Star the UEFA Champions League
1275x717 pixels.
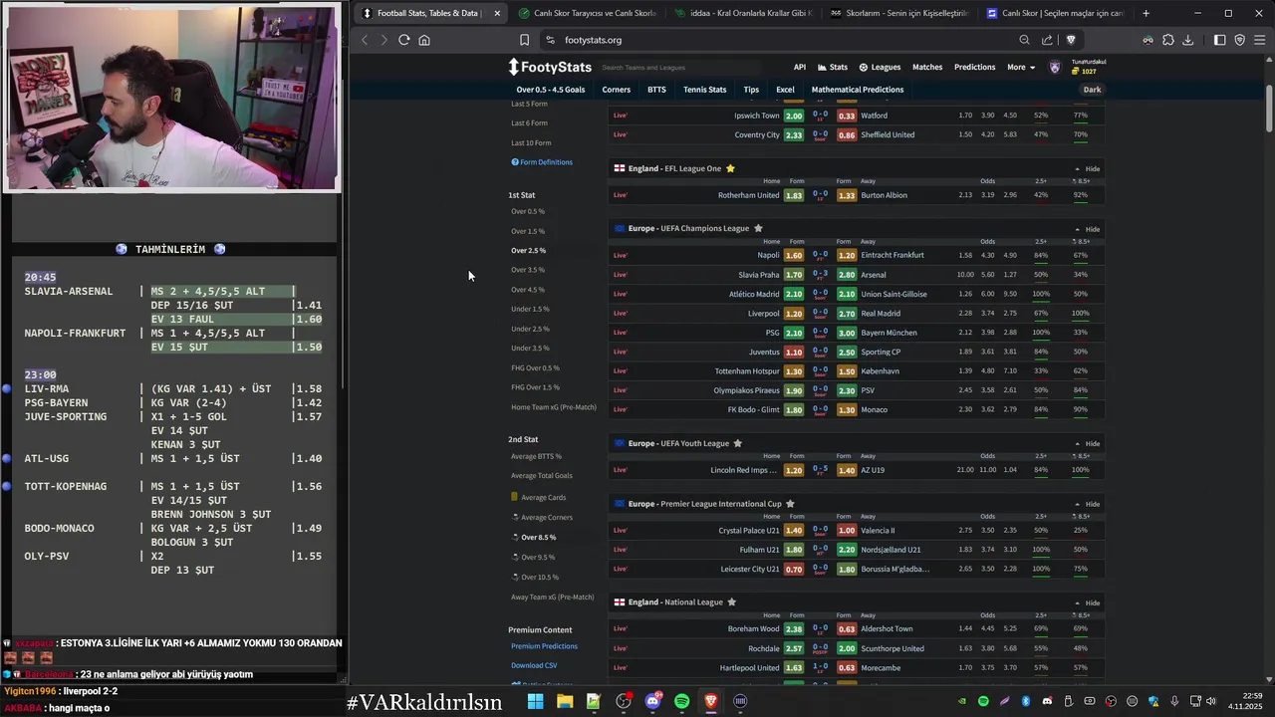click(758, 228)
